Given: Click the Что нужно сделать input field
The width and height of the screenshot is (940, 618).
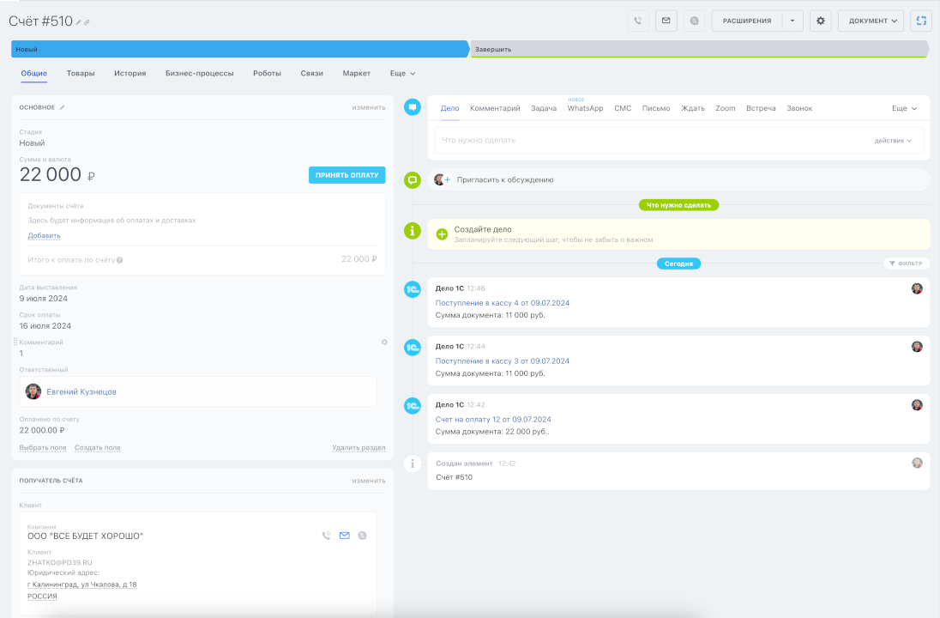Looking at the screenshot, I should click(643, 141).
